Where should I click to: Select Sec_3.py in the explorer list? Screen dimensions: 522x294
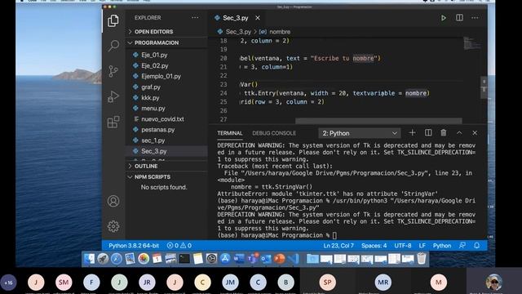pos(166,151)
